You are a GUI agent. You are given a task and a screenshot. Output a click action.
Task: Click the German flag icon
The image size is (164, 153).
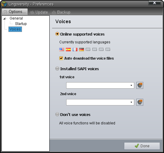(82, 49)
